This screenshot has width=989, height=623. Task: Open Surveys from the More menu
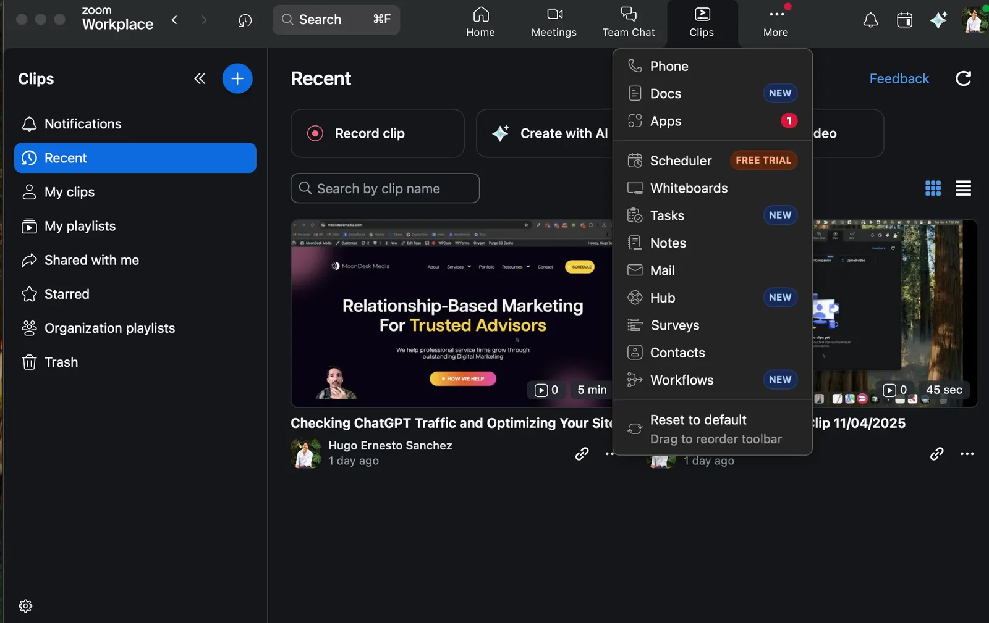pos(712,325)
